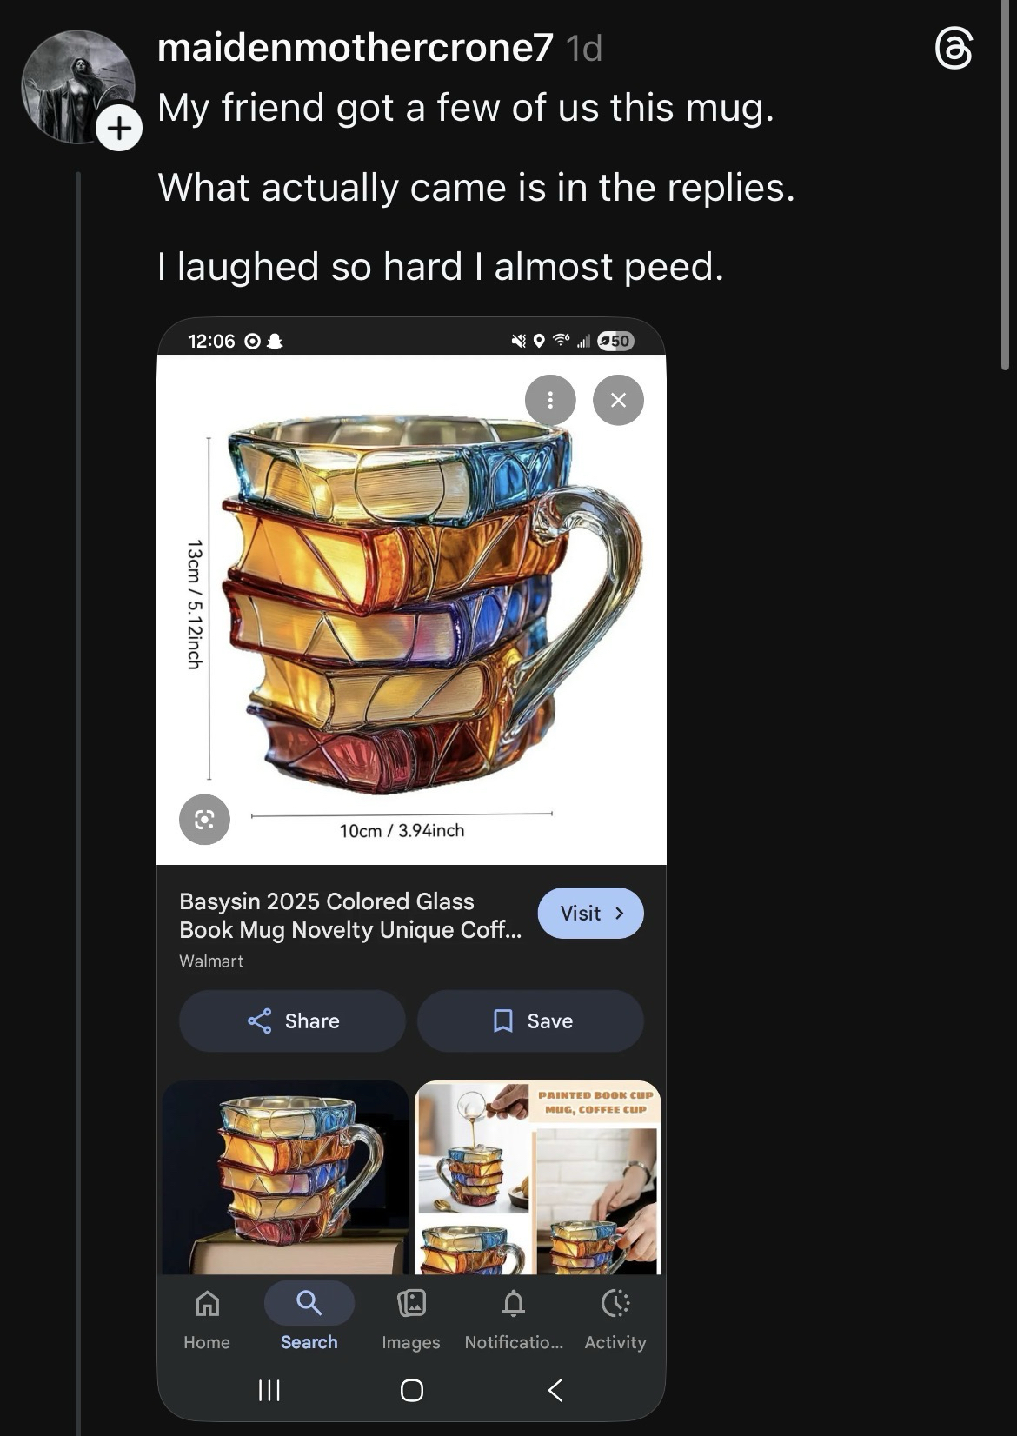Image resolution: width=1017 pixels, height=1436 pixels.
Task: Switch to the Images tab
Action: 410,1318
